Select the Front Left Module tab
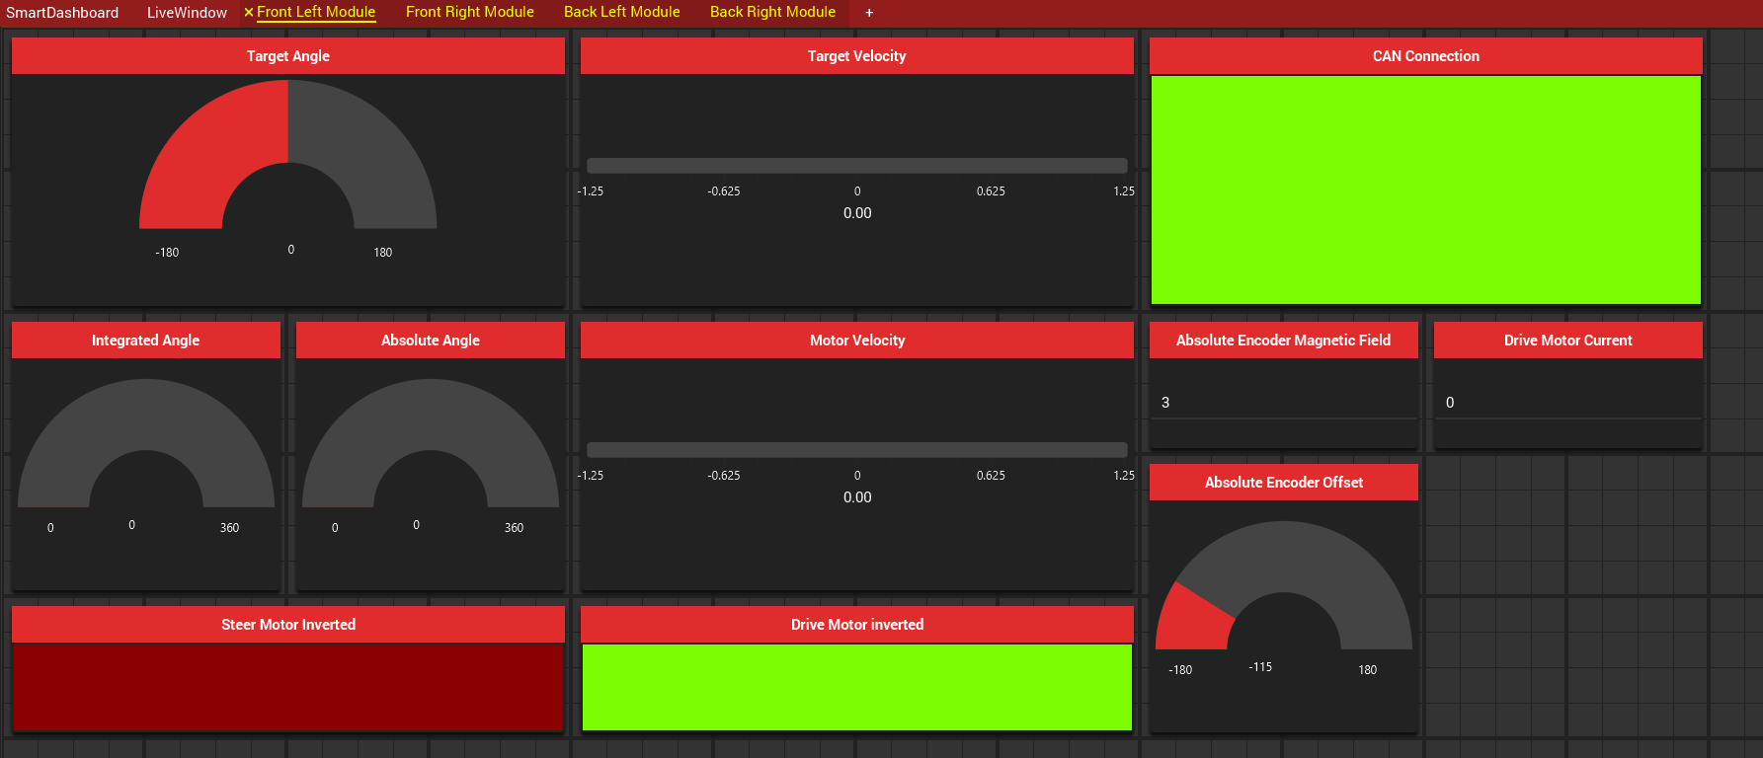1763x758 pixels. [316, 13]
